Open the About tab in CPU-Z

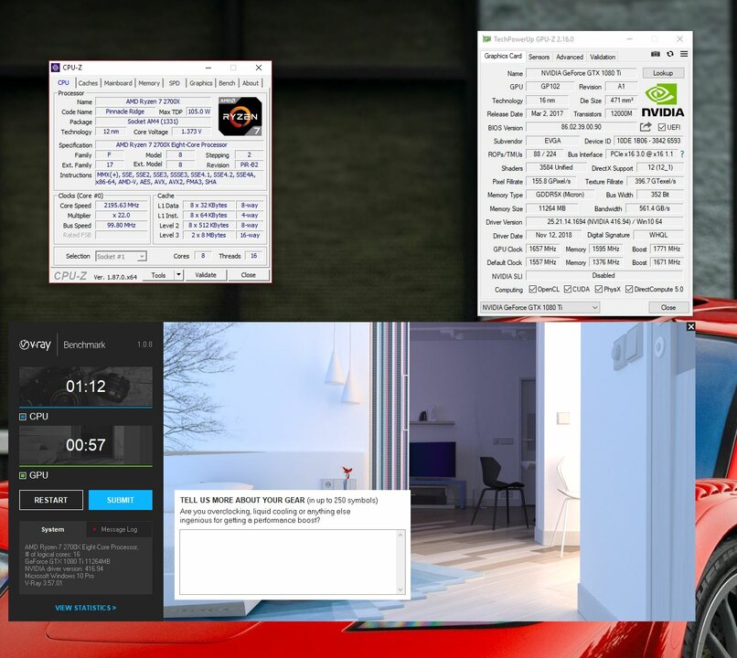(x=250, y=83)
